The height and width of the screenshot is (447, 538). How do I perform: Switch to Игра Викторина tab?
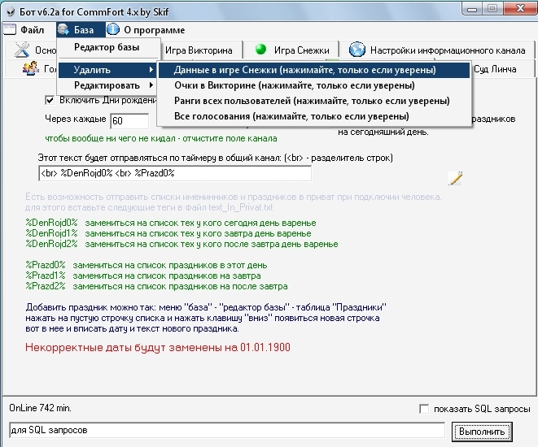(x=199, y=50)
